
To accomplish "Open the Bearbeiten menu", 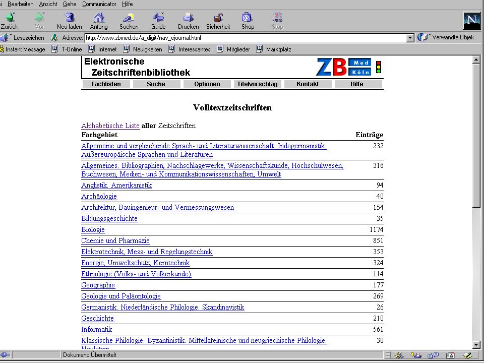I will (20, 4).
